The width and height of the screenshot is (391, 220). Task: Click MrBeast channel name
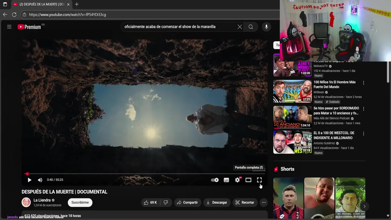point(319,92)
